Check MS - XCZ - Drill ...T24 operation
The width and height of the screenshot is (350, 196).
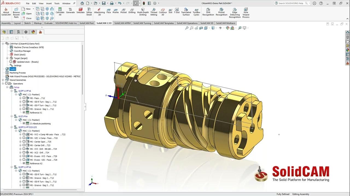pyautogui.click(x=24, y=152)
